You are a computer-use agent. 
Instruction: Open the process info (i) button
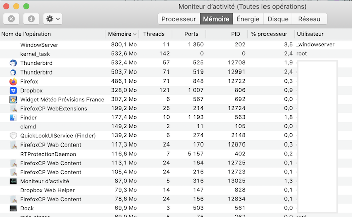coord(31,19)
